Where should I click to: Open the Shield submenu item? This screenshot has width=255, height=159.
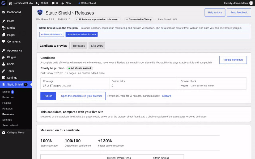click(x=6, y=92)
